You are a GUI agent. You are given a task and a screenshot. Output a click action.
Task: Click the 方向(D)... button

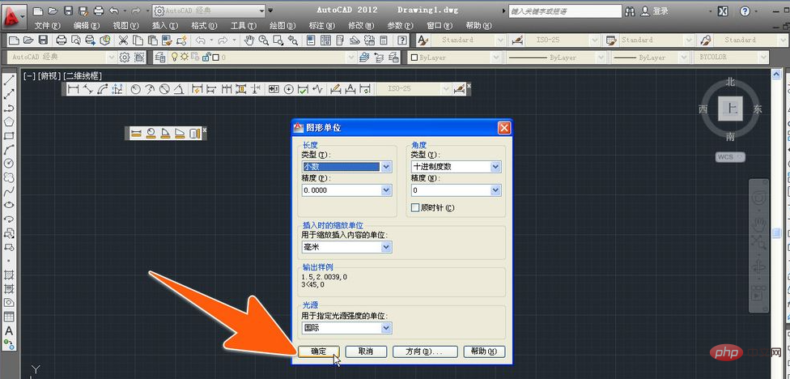425,351
